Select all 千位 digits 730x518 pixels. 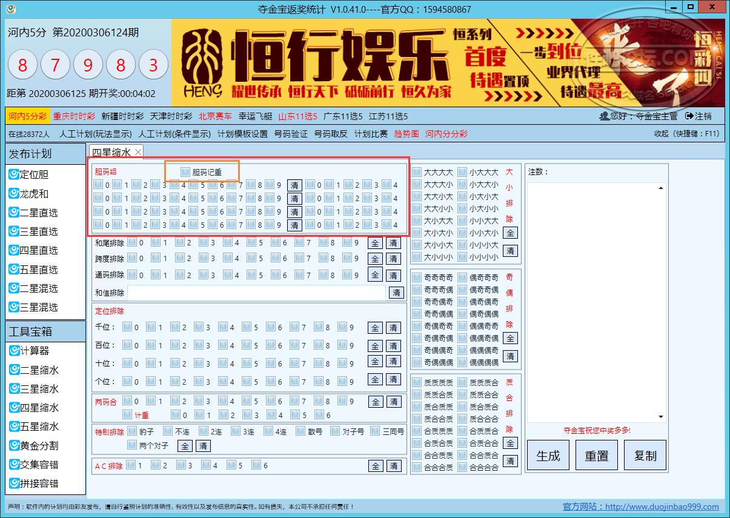point(376,328)
